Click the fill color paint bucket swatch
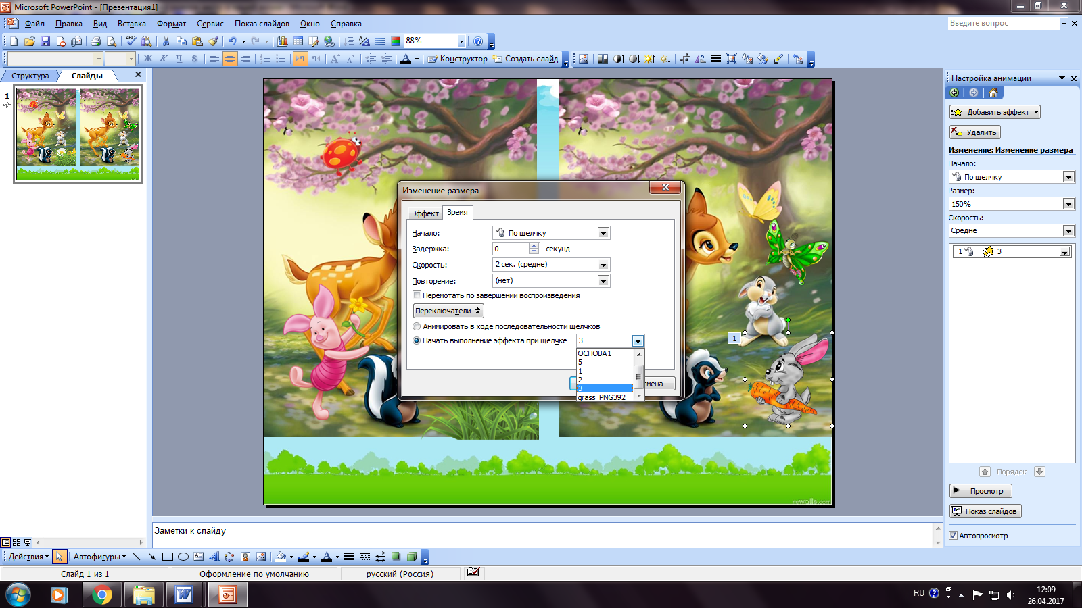The image size is (1082, 608). (281, 557)
